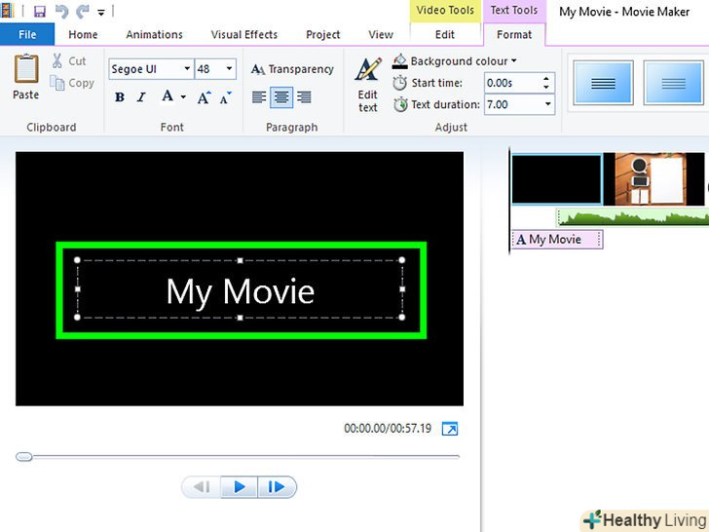Align caption text to the left
709x532 pixels.
tap(259, 97)
